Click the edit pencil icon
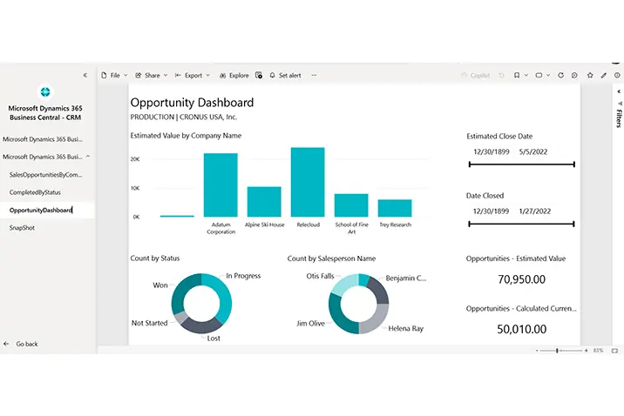 coord(604,75)
